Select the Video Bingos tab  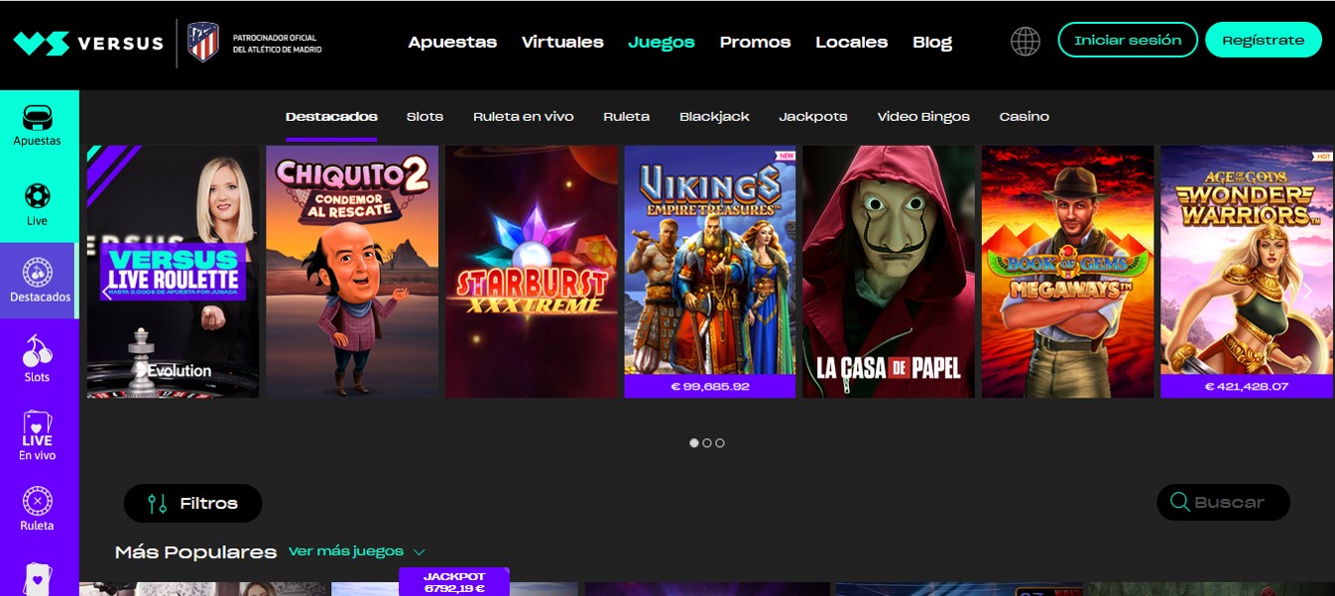click(x=923, y=116)
